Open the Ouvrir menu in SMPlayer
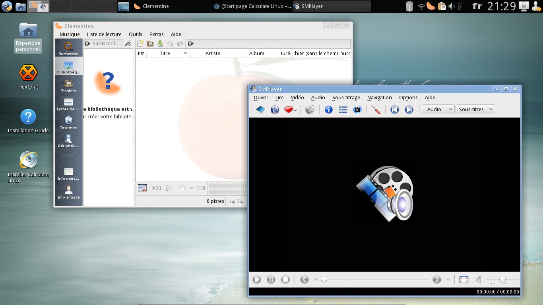This screenshot has height=305, width=543. [x=261, y=98]
